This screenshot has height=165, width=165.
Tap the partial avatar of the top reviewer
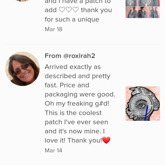pos(22,1)
